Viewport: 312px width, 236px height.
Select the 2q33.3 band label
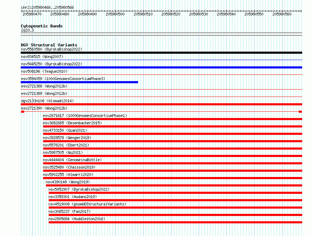27,30
